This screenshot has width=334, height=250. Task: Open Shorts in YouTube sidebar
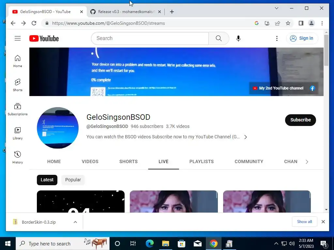pos(18,85)
